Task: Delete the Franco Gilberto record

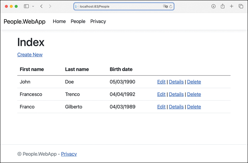Action: [194, 107]
